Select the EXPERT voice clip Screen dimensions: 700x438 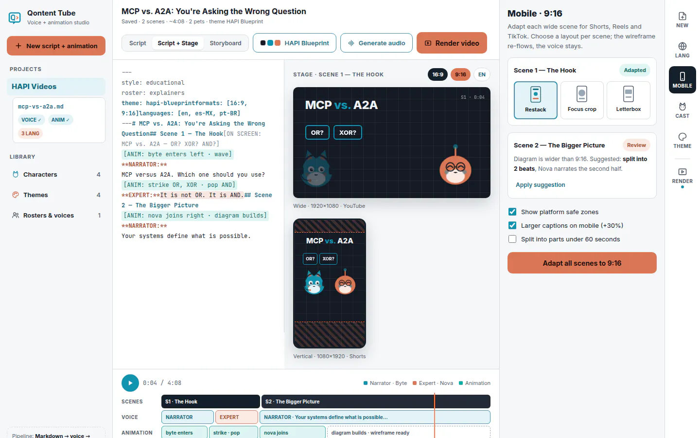pos(236,417)
